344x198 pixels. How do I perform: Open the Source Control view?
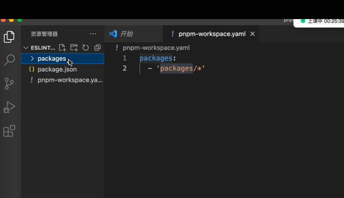pos(9,83)
